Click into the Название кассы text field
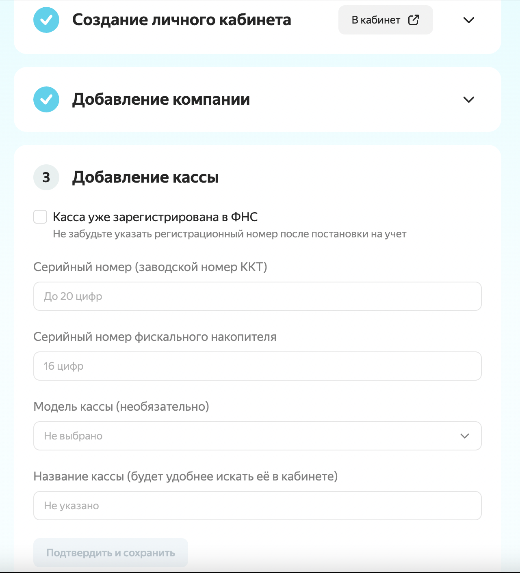520x573 pixels. tap(257, 506)
